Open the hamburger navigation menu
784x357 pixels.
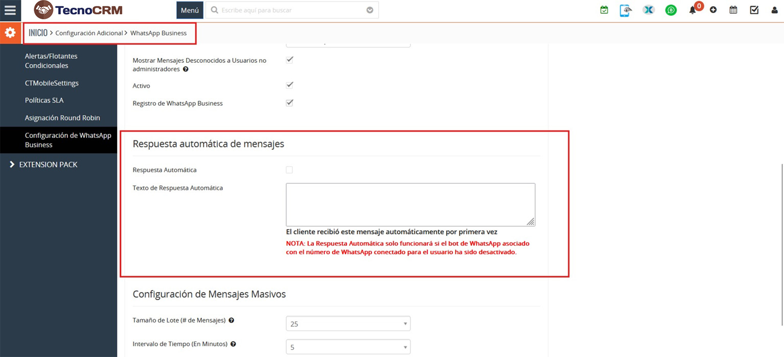click(10, 10)
